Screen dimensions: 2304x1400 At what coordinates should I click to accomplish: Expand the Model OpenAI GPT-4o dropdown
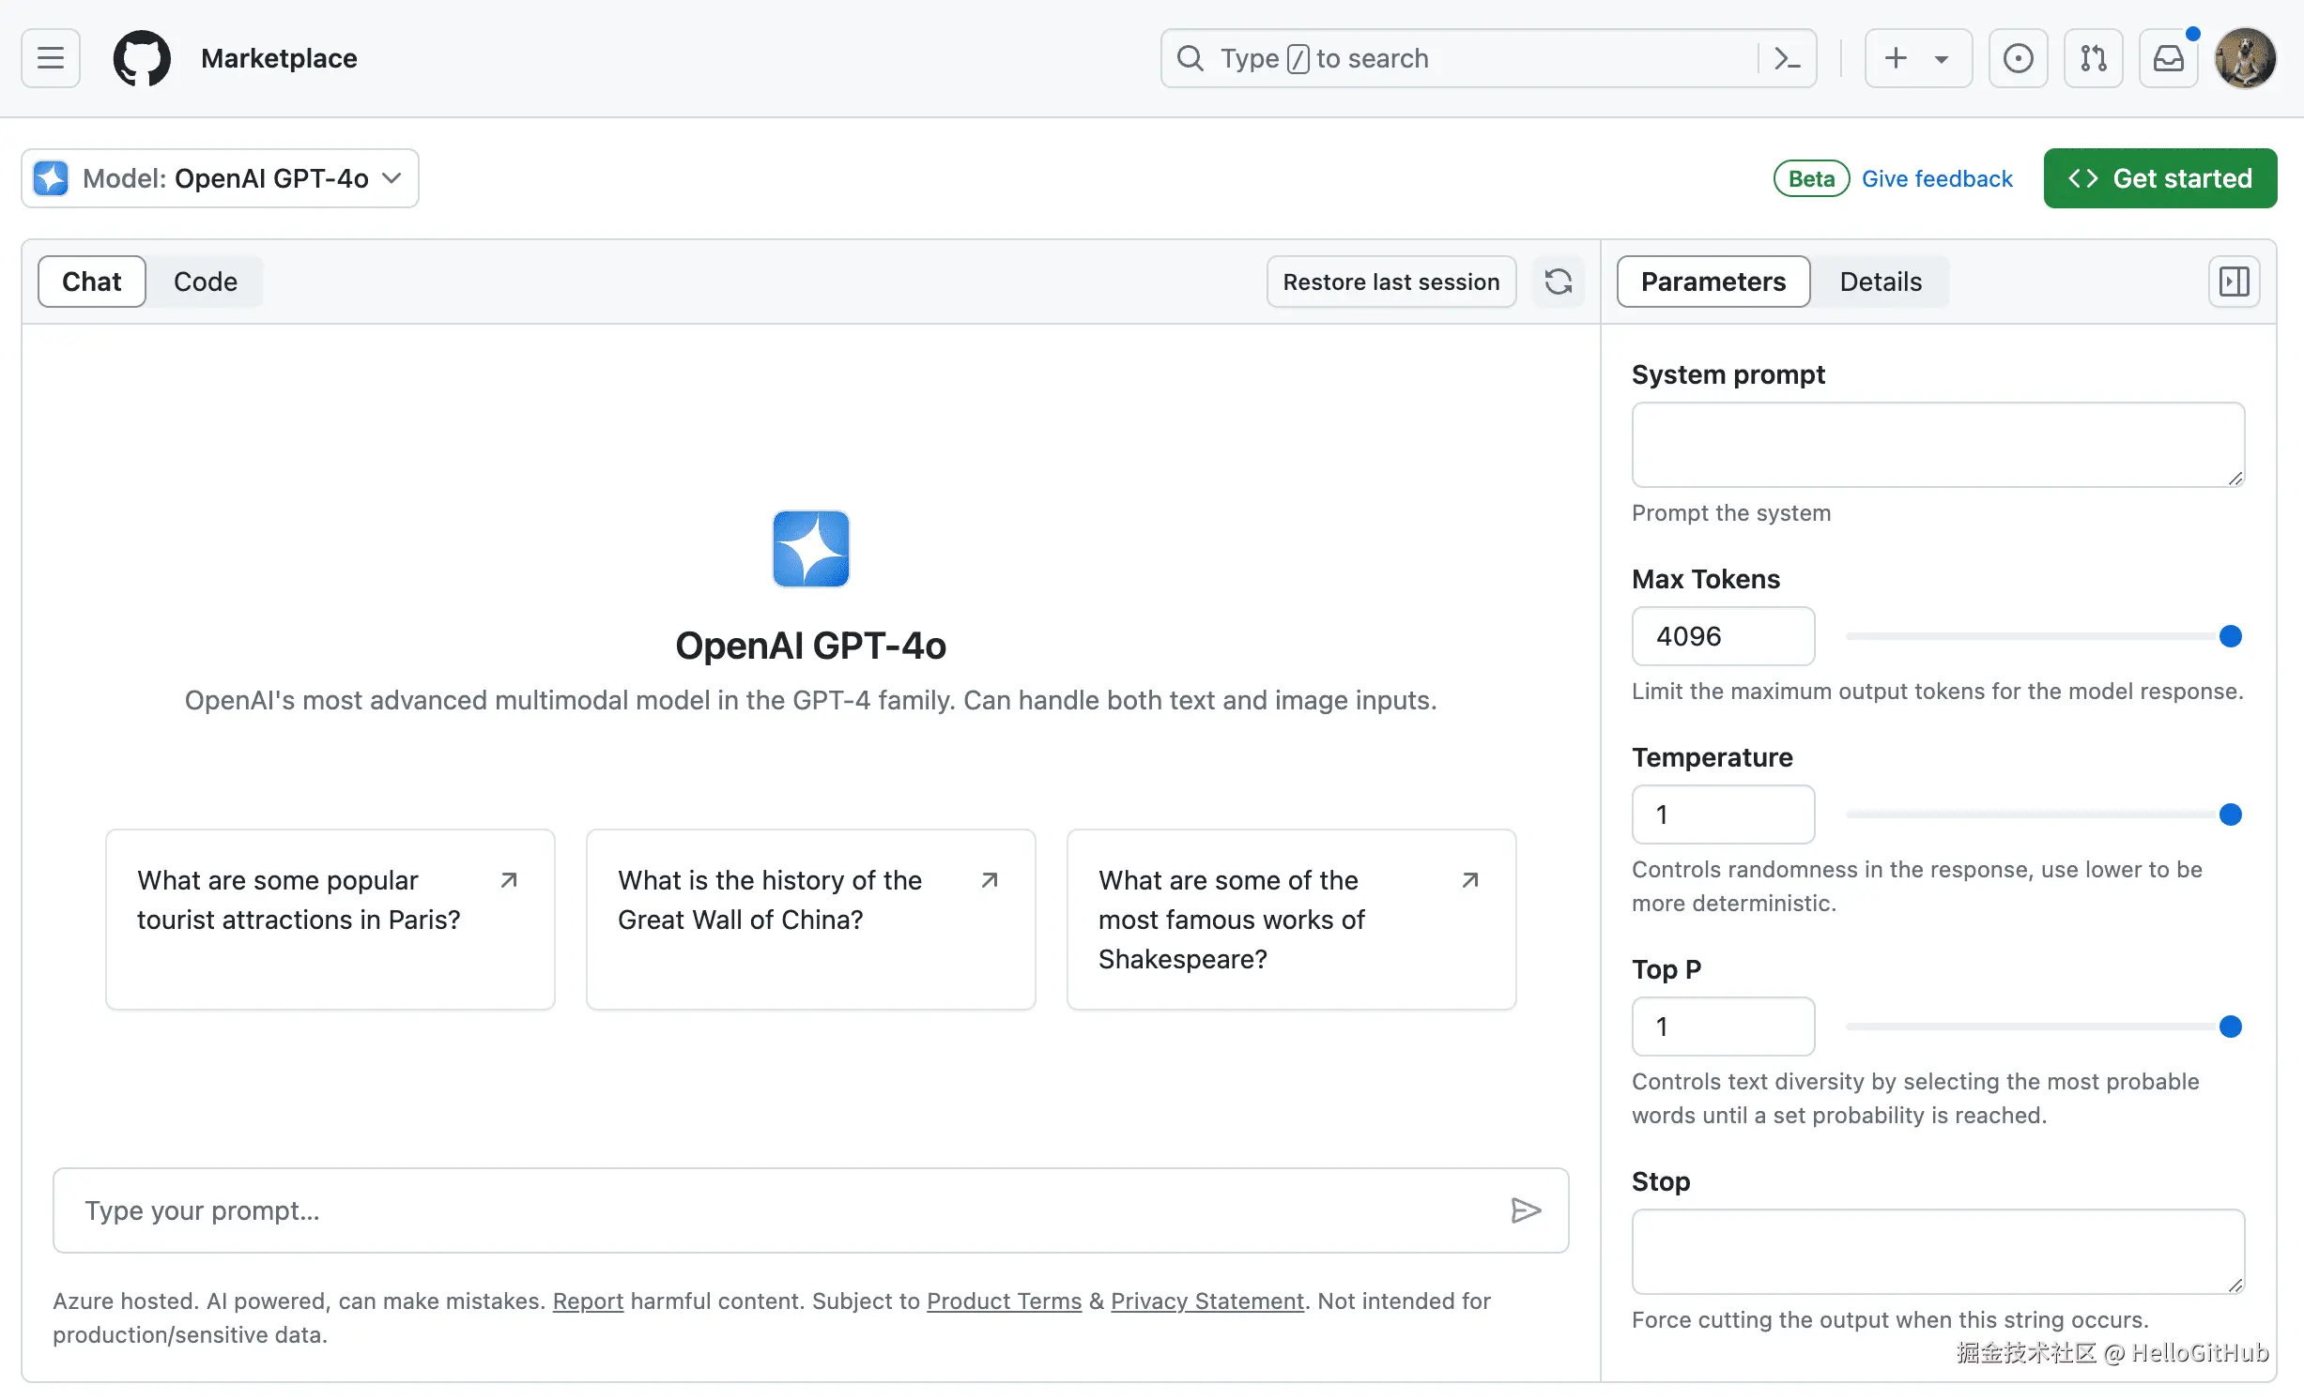pos(221,178)
